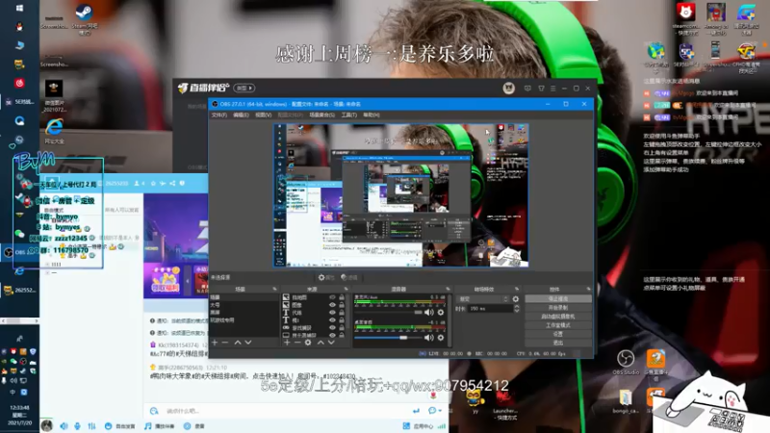The image size is (770, 433).
Task: Open Steam desktop shortcut
Action: pos(85,18)
